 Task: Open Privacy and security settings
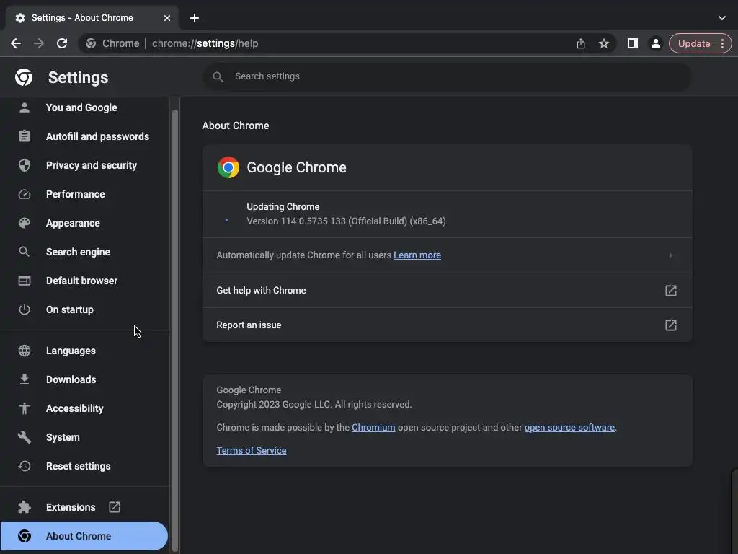click(x=91, y=165)
